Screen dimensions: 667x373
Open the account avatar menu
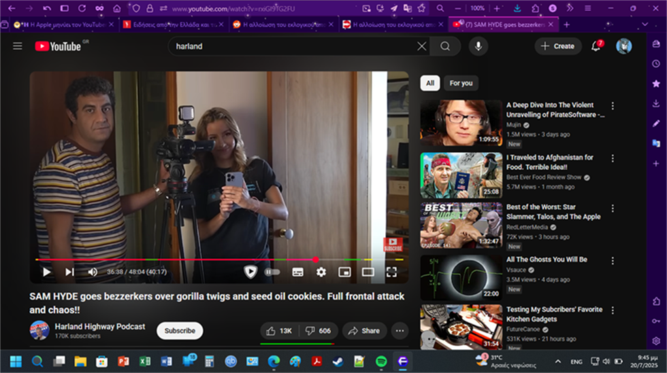[x=623, y=46]
